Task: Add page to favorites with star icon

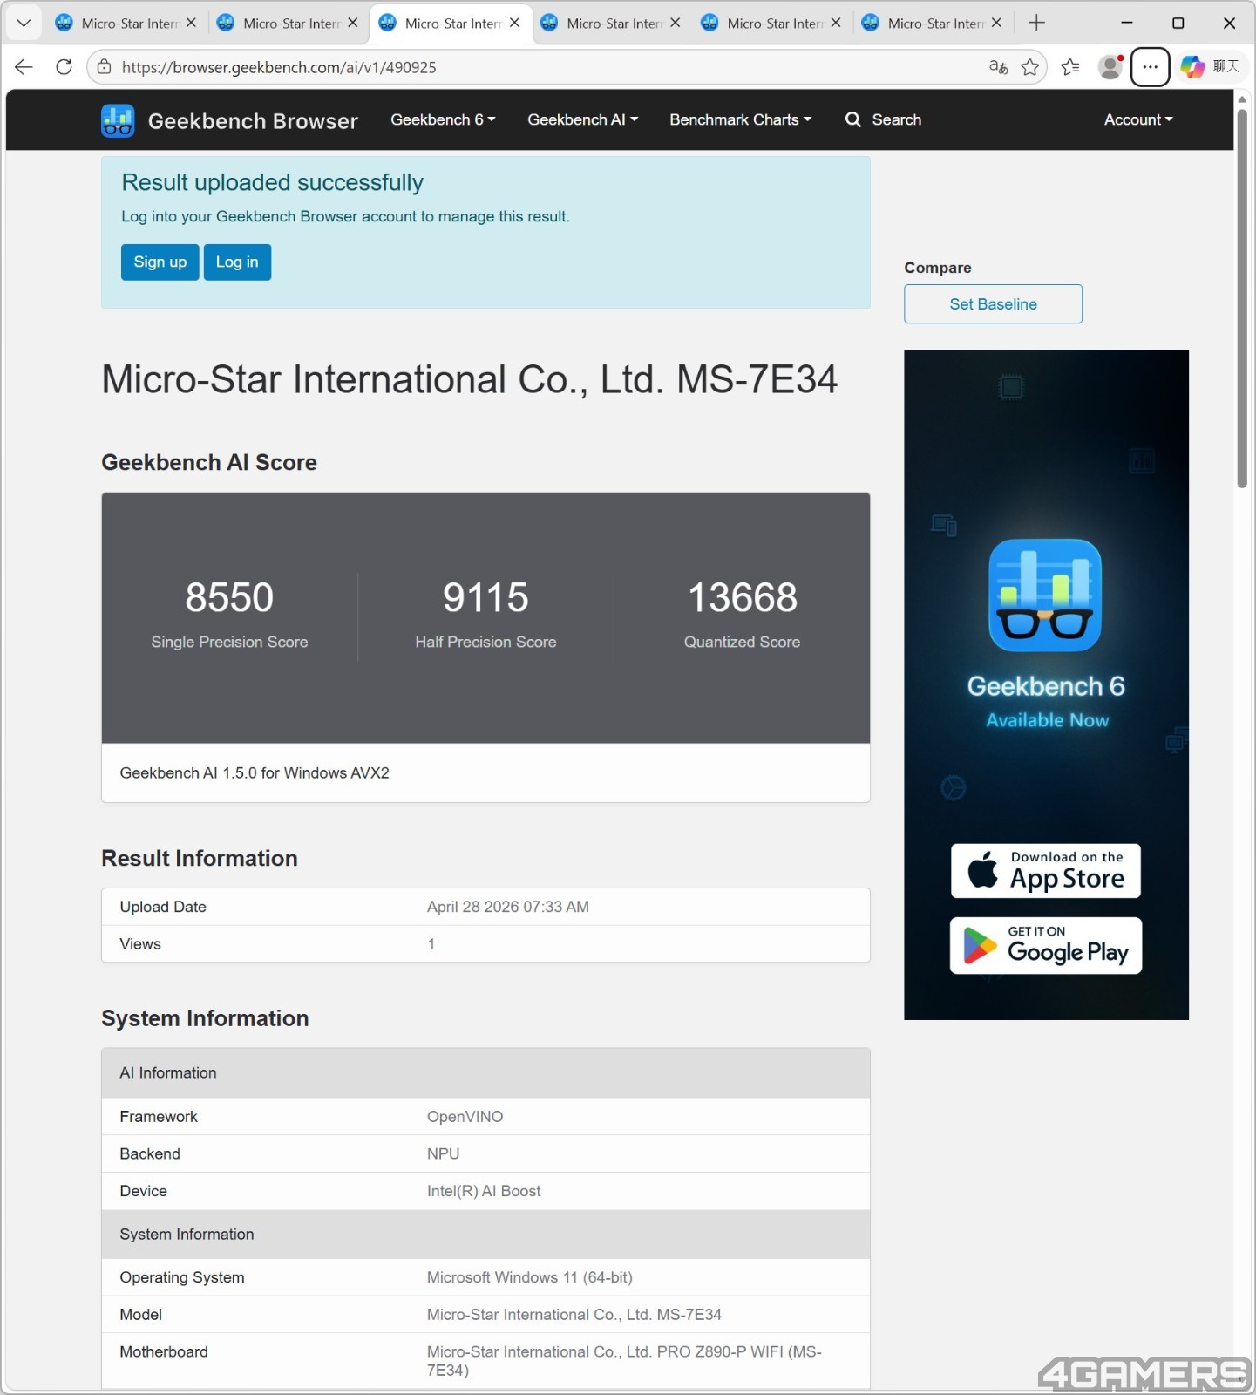Action: pyautogui.click(x=1029, y=67)
